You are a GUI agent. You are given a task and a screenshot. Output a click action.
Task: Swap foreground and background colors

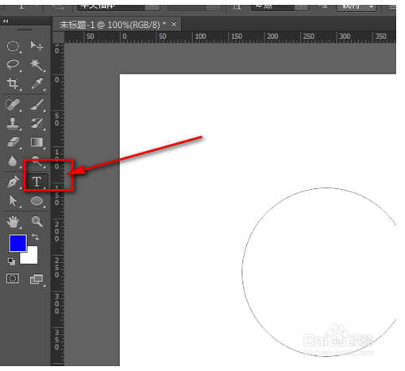(x=35, y=237)
